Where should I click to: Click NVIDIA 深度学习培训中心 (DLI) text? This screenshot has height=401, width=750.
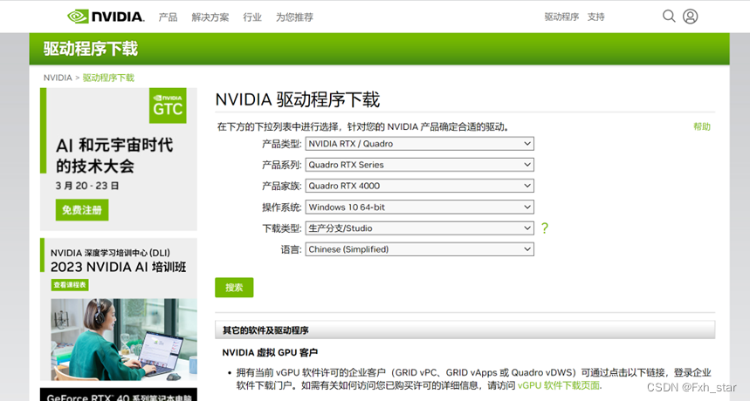coord(110,253)
